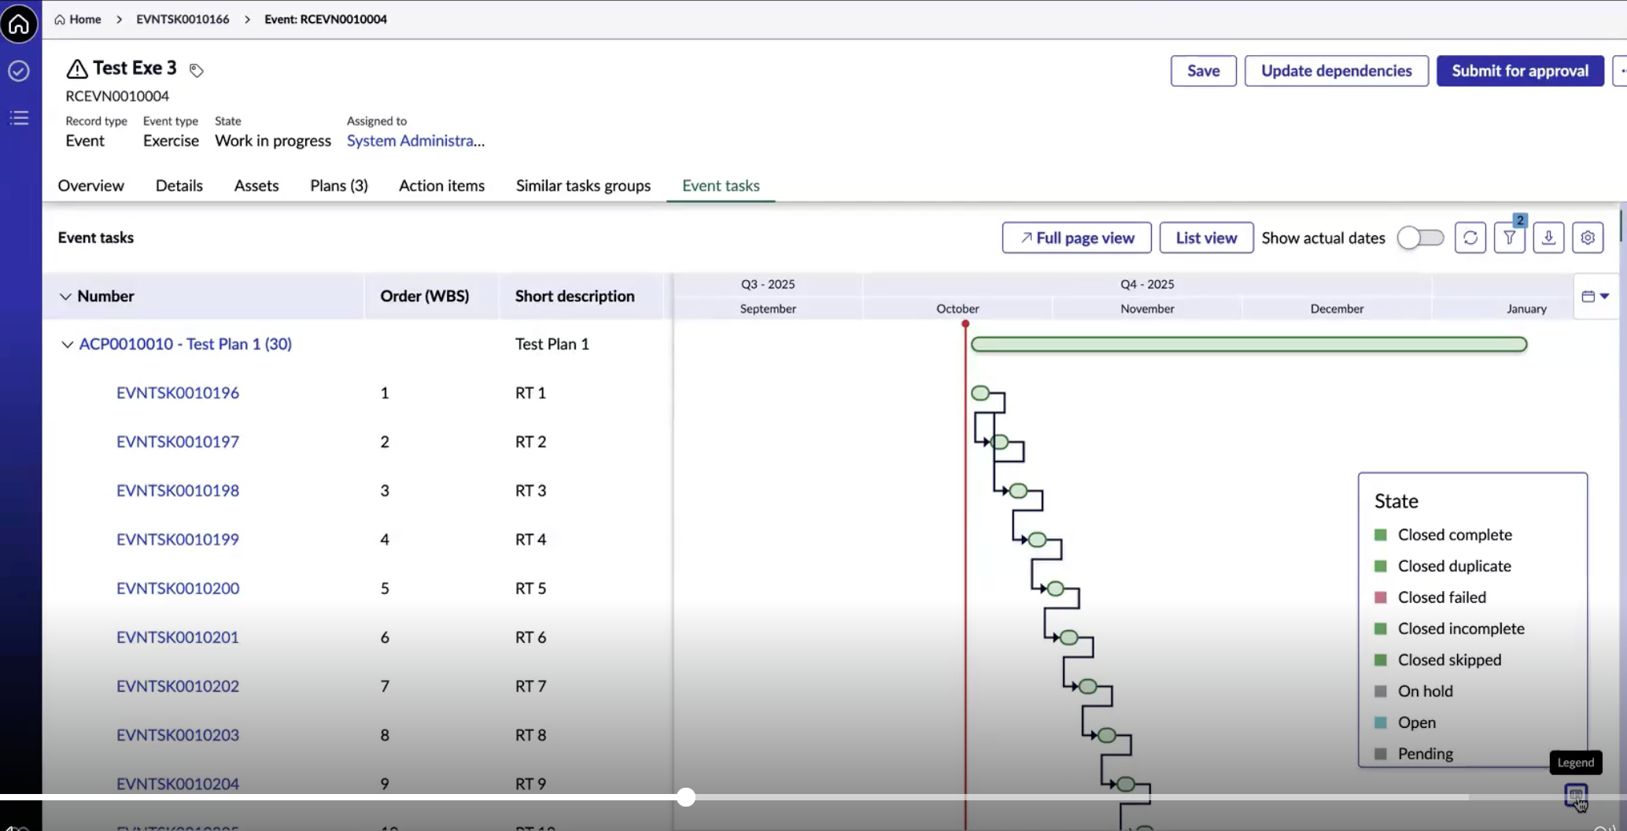This screenshot has height=831, width=1627.
Task: Click the Update dependencies button
Action: [x=1336, y=71]
